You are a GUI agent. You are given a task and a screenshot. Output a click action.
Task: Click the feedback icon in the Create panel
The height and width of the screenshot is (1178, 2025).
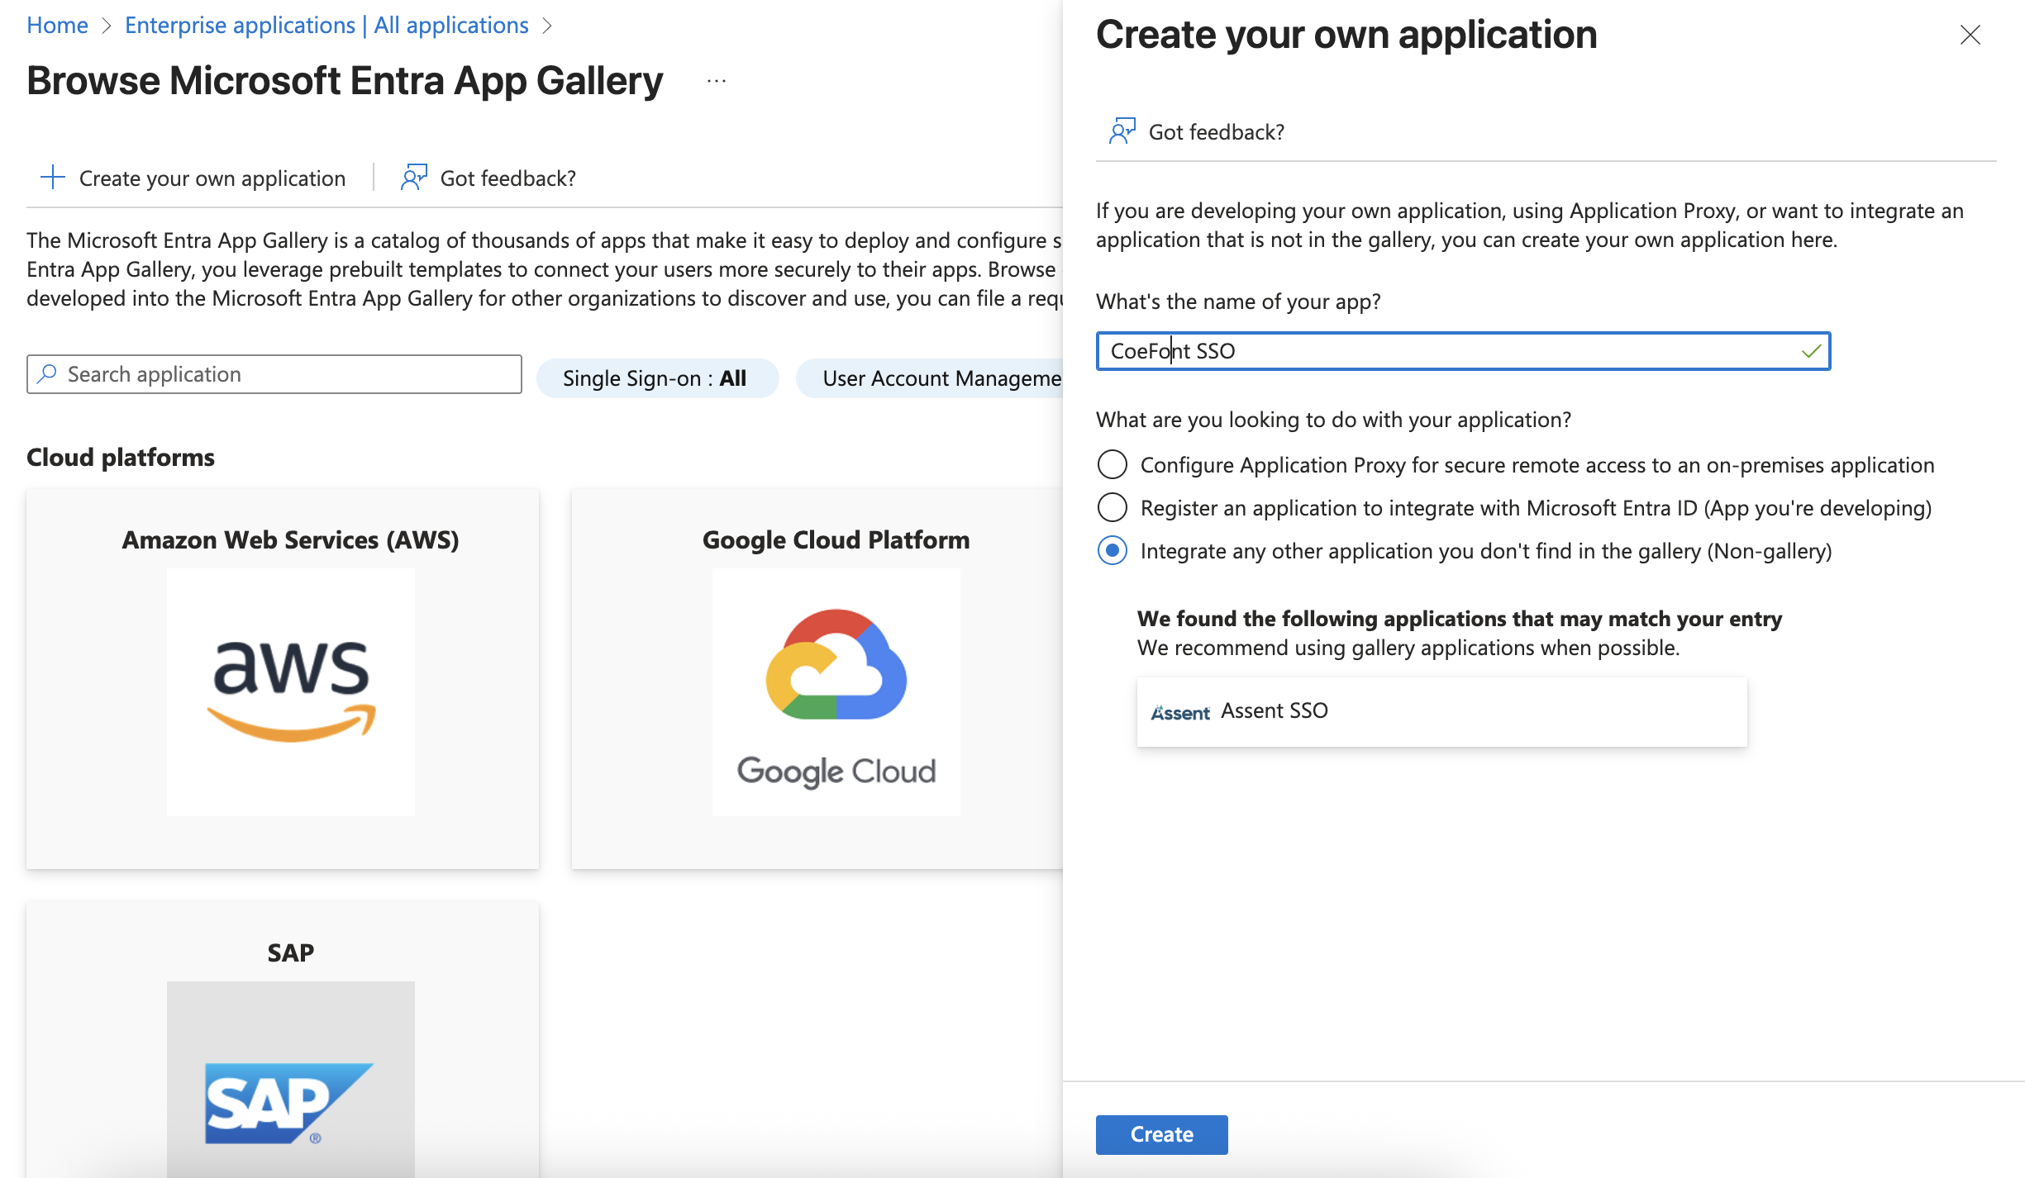click(1122, 131)
